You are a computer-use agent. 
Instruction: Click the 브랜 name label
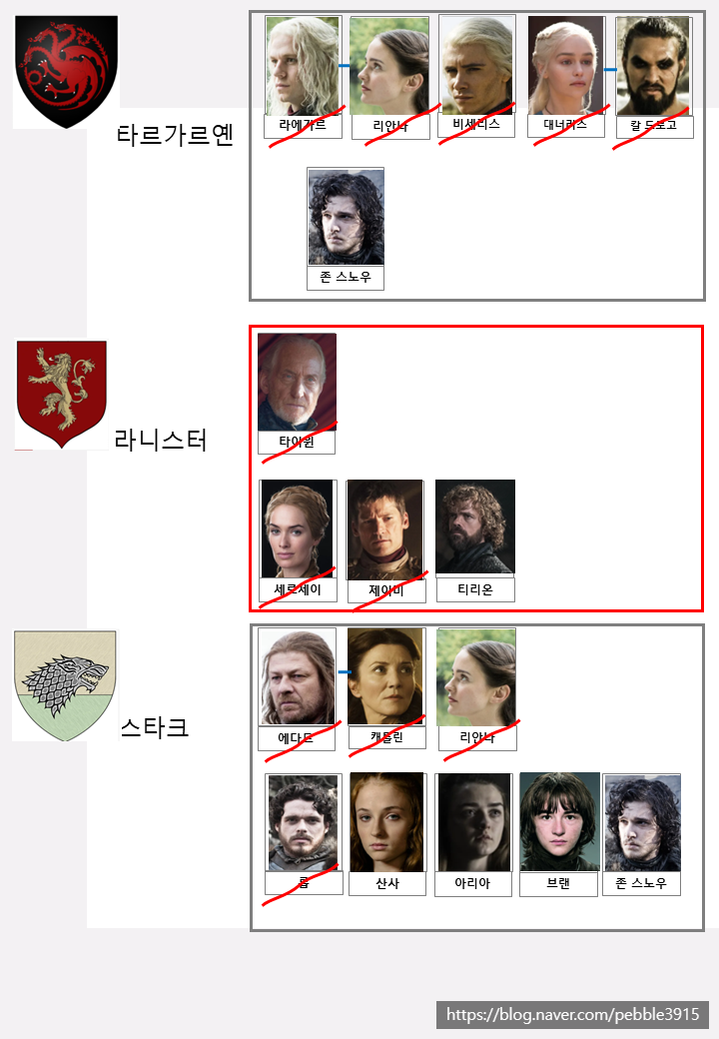558,883
